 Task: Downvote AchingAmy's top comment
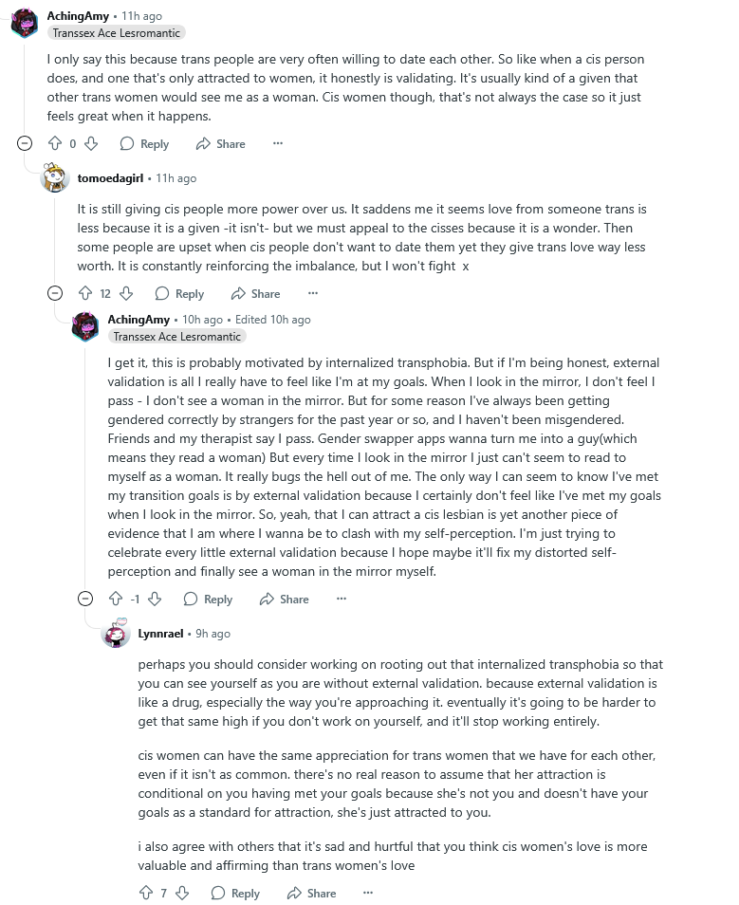[x=91, y=144]
